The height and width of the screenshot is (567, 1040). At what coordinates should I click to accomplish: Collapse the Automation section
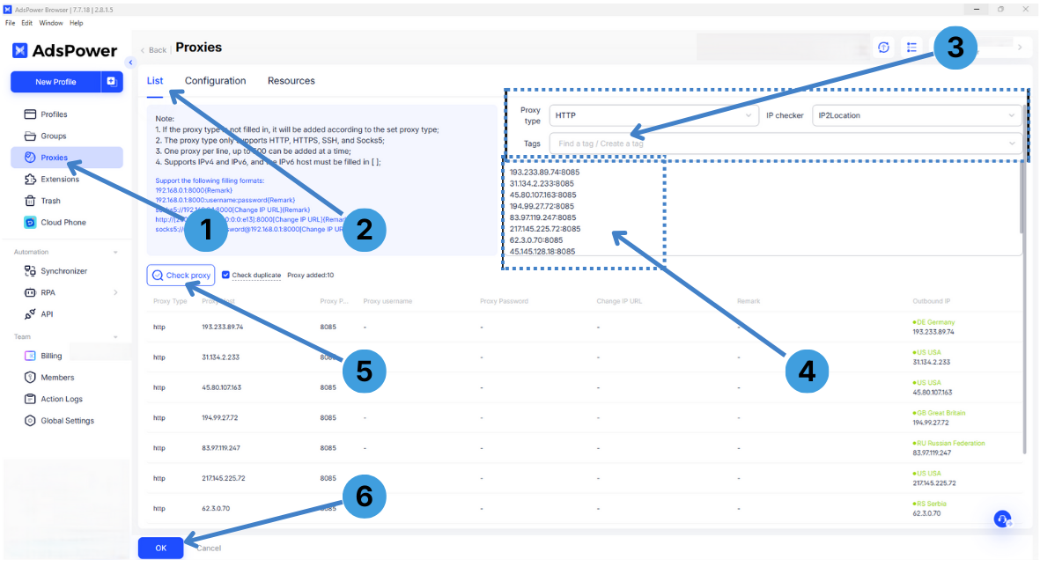[x=115, y=252]
